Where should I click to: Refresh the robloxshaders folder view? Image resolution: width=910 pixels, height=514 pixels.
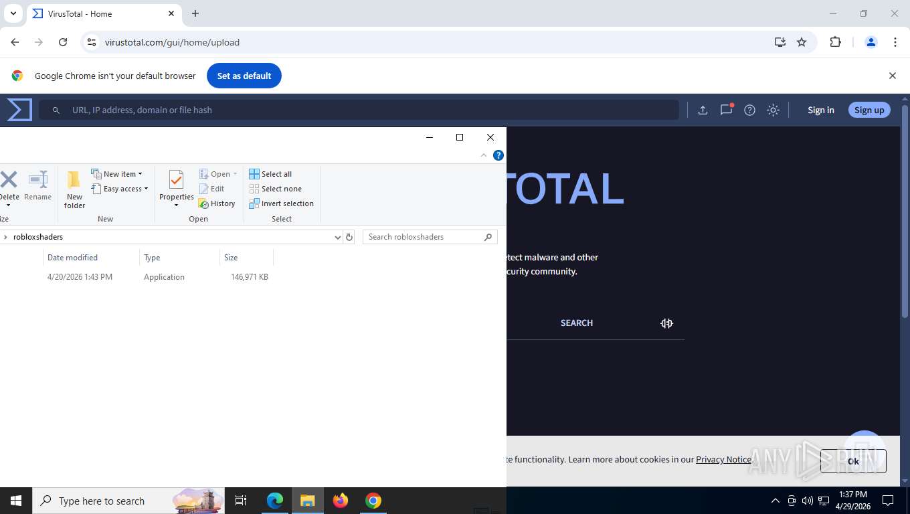(349, 237)
